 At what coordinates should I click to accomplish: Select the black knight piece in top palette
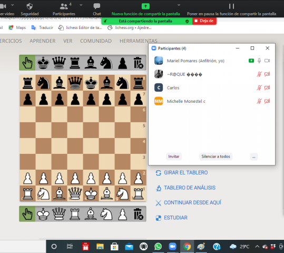[x=106, y=63]
